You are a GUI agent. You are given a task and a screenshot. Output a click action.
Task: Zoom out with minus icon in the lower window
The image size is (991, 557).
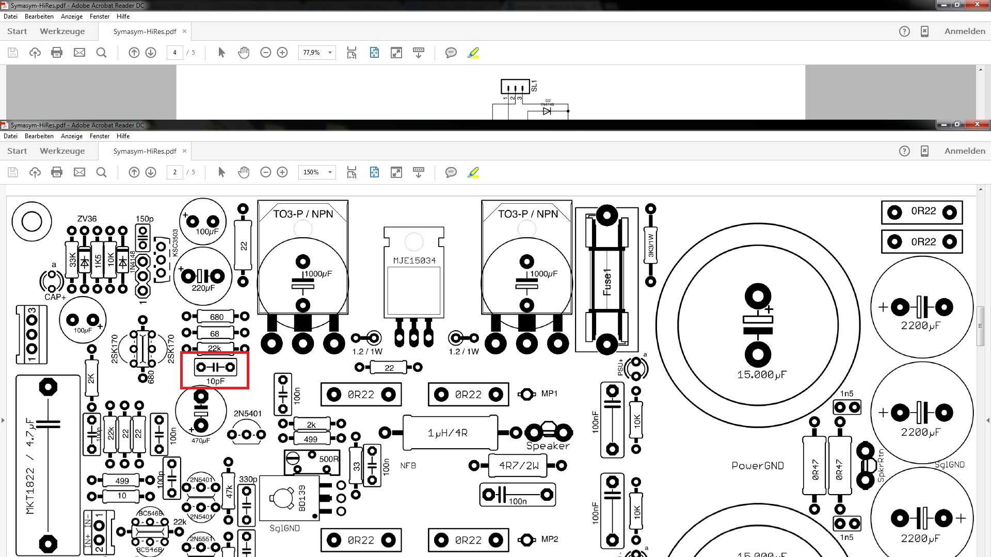coord(266,172)
